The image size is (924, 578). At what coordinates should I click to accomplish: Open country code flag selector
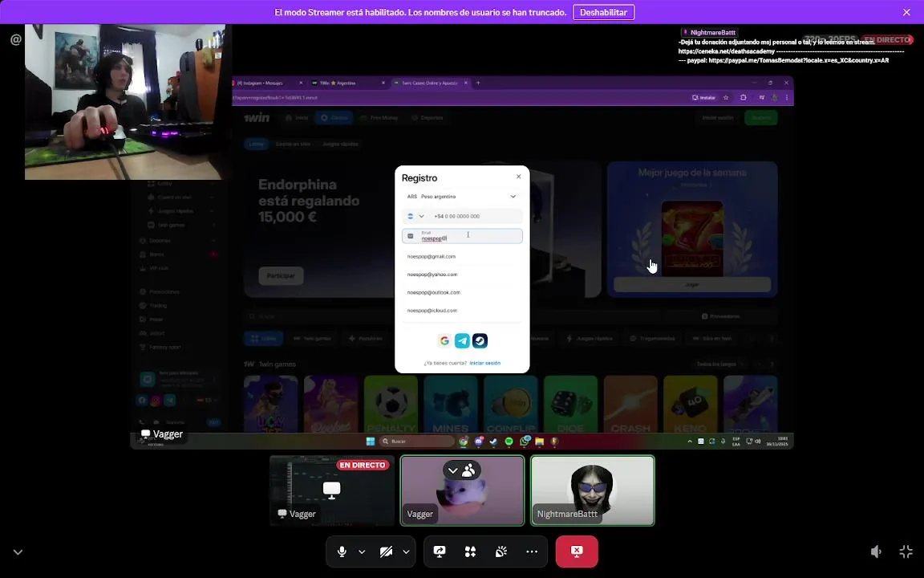click(415, 216)
